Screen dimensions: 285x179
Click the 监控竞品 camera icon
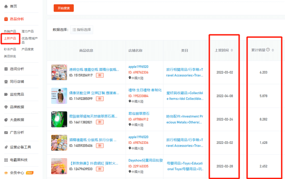(6, 94)
